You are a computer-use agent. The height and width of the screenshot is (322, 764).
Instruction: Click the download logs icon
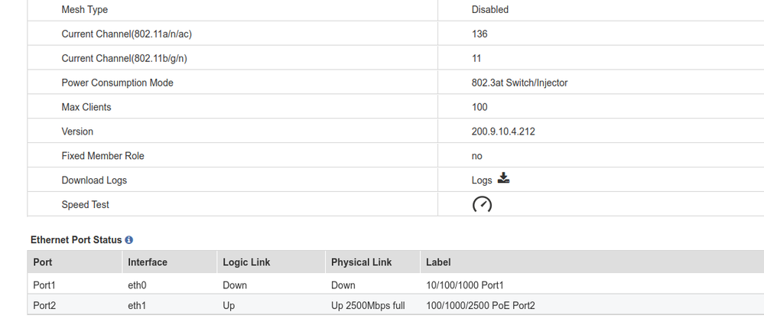(503, 179)
